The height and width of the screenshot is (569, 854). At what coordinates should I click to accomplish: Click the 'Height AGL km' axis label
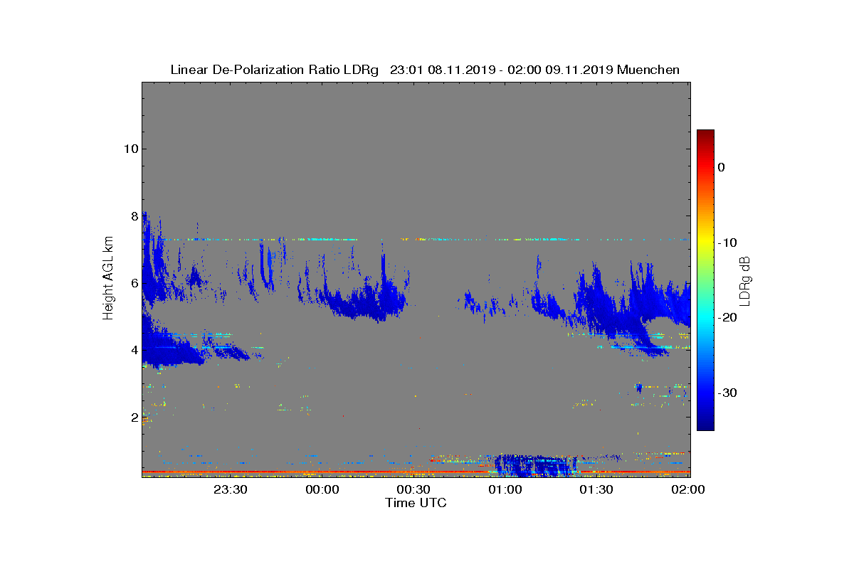point(108,280)
